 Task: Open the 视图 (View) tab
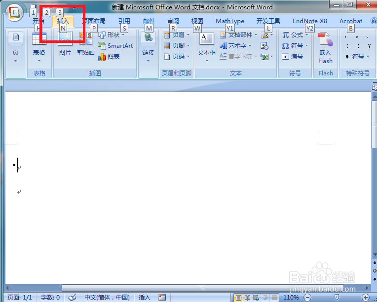point(197,21)
